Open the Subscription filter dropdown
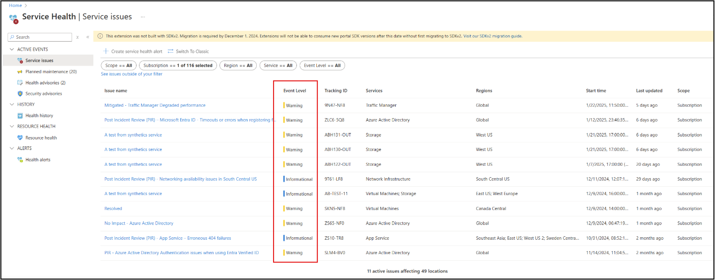The width and height of the screenshot is (715, 280). pyautogui.click(x=177, y=66)
